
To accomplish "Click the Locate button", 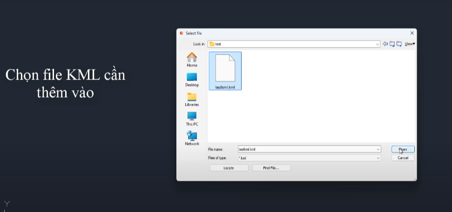I will point(229,168).
